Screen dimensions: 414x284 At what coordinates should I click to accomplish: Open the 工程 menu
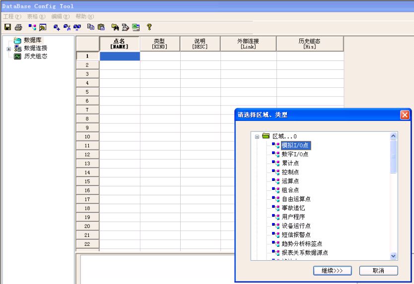(x=10, y=16)
